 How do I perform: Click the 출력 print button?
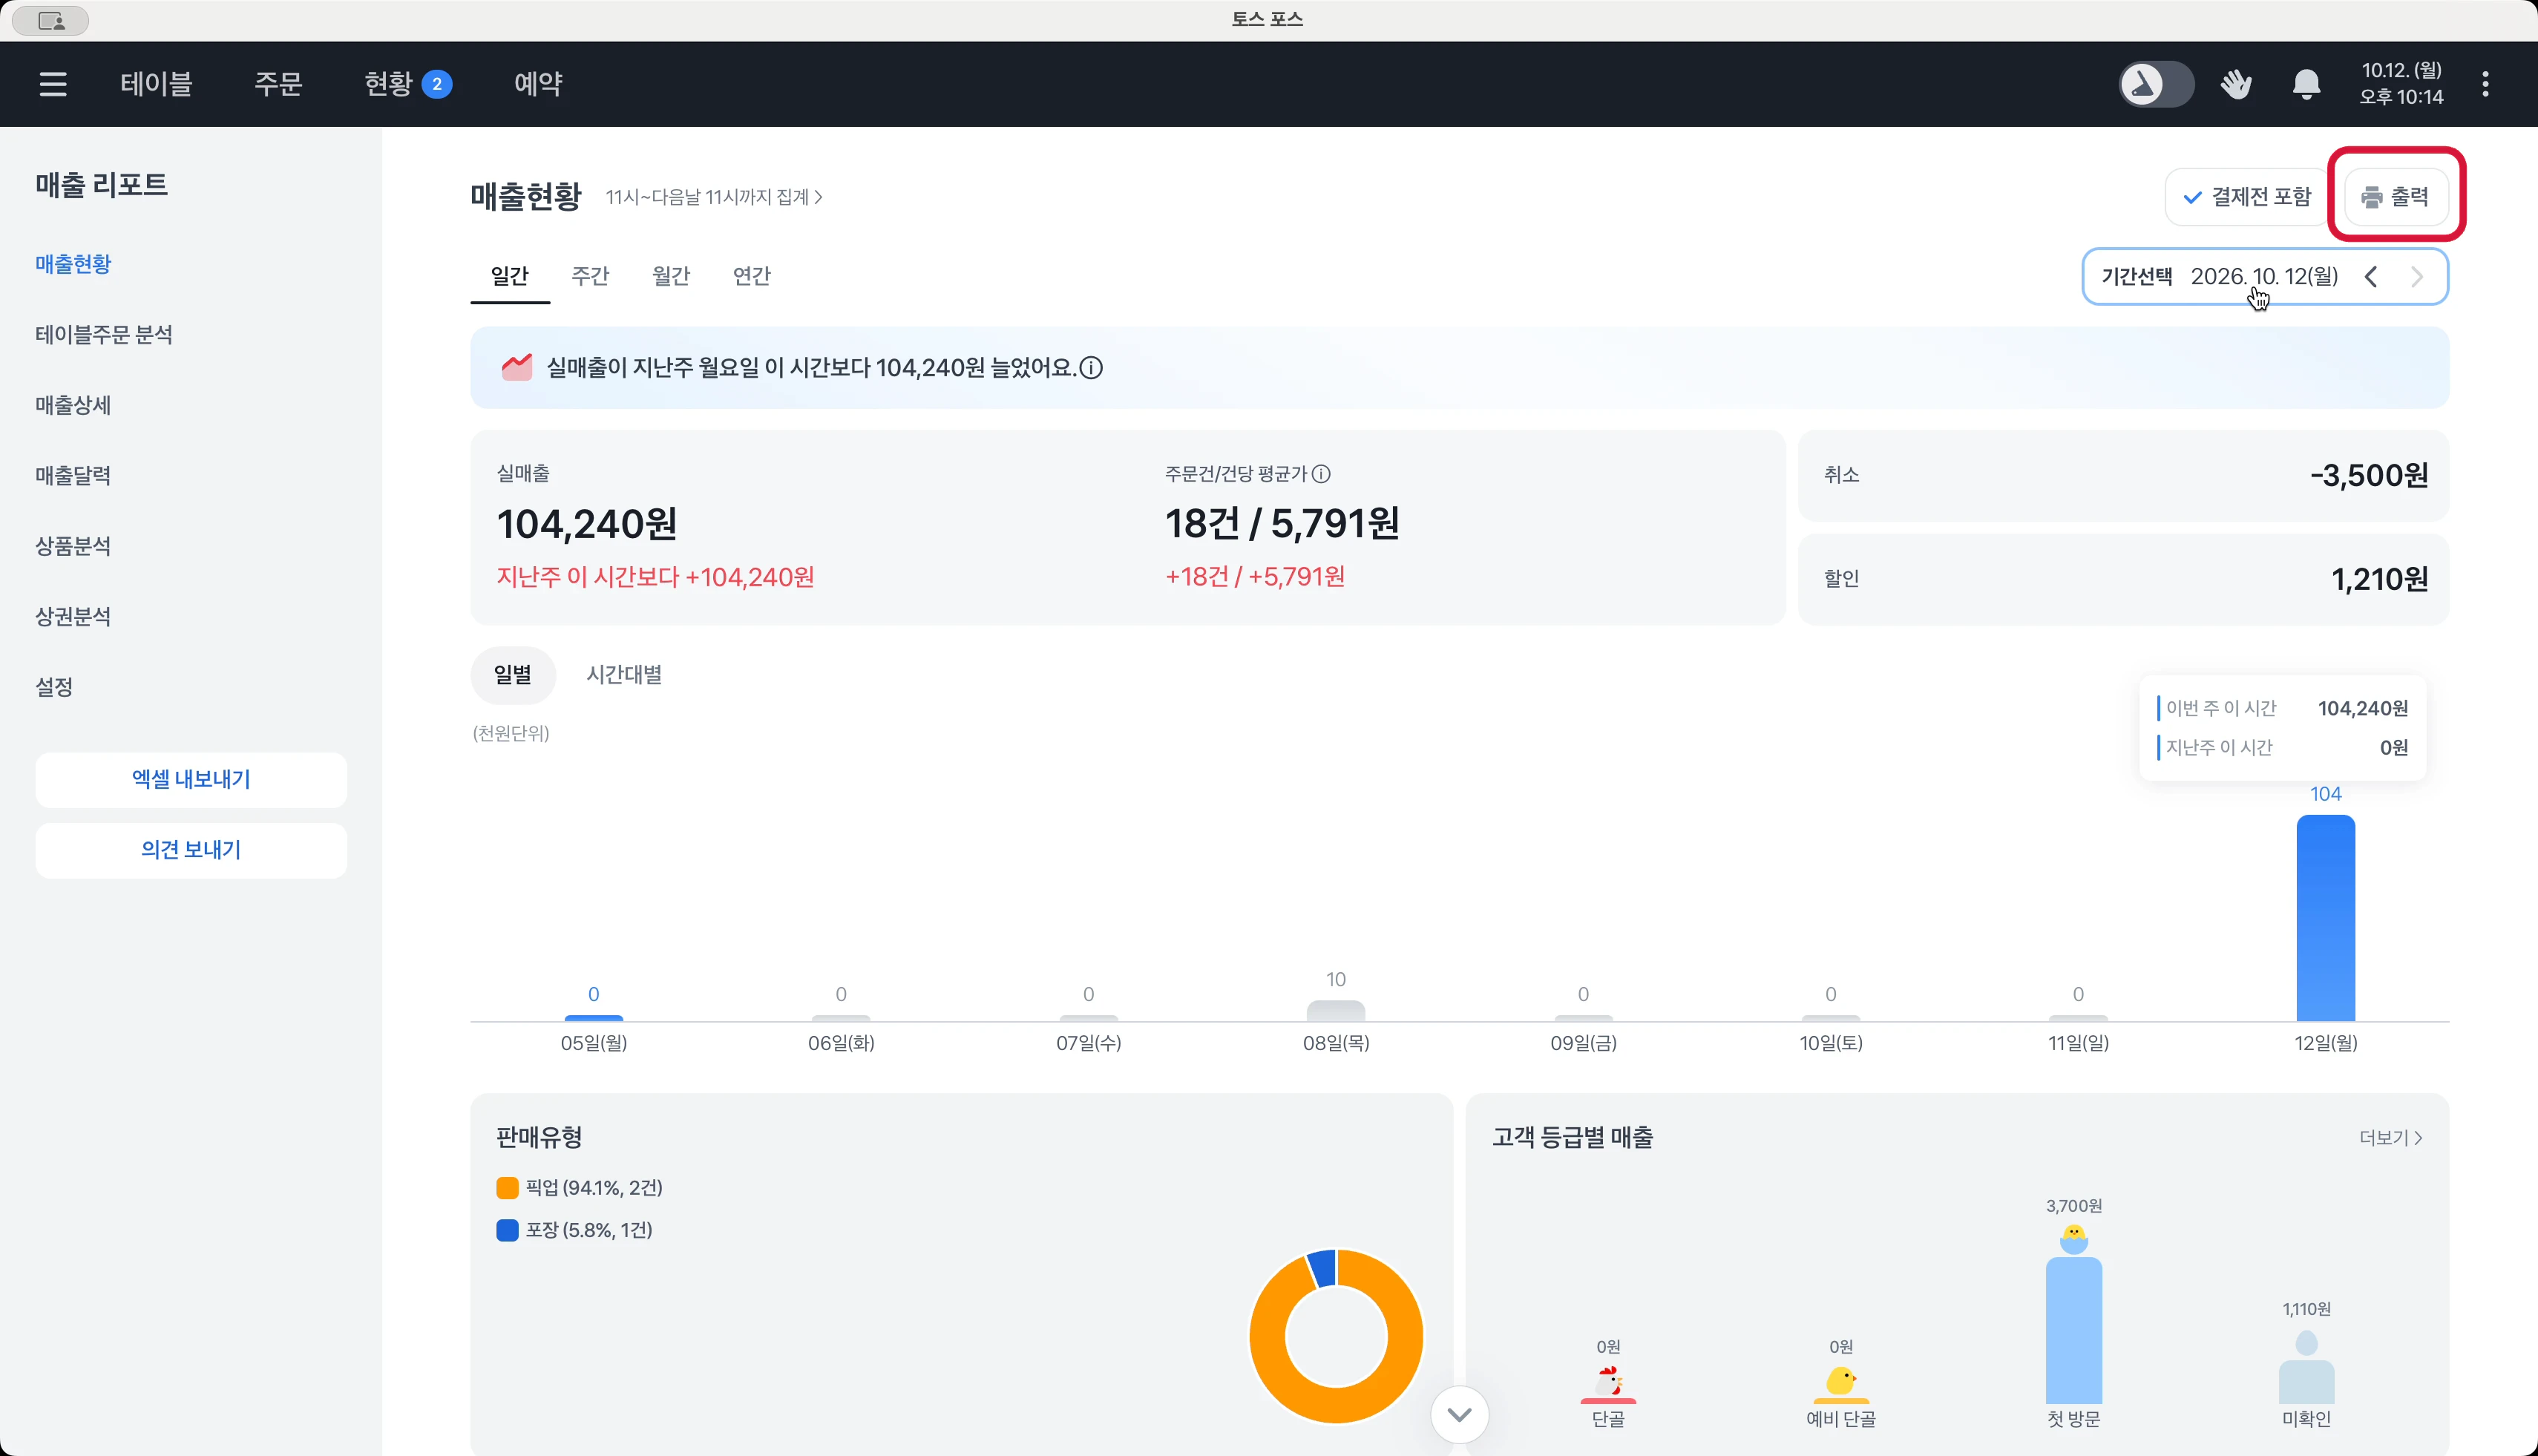click(2396, 197)
